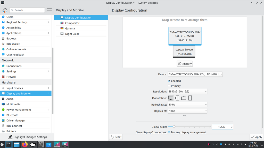This screenshot has width=264, height=148.
Task: Select Display and Monitor in sidebar
Action: point(26,94)
